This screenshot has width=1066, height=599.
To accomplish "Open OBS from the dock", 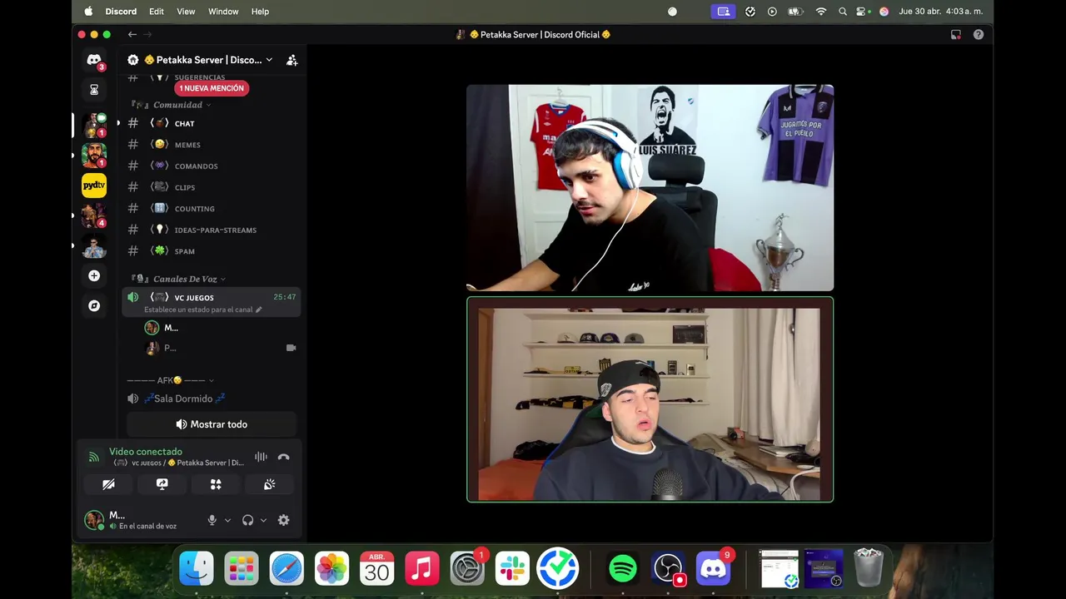I will (x=668, y=568).
